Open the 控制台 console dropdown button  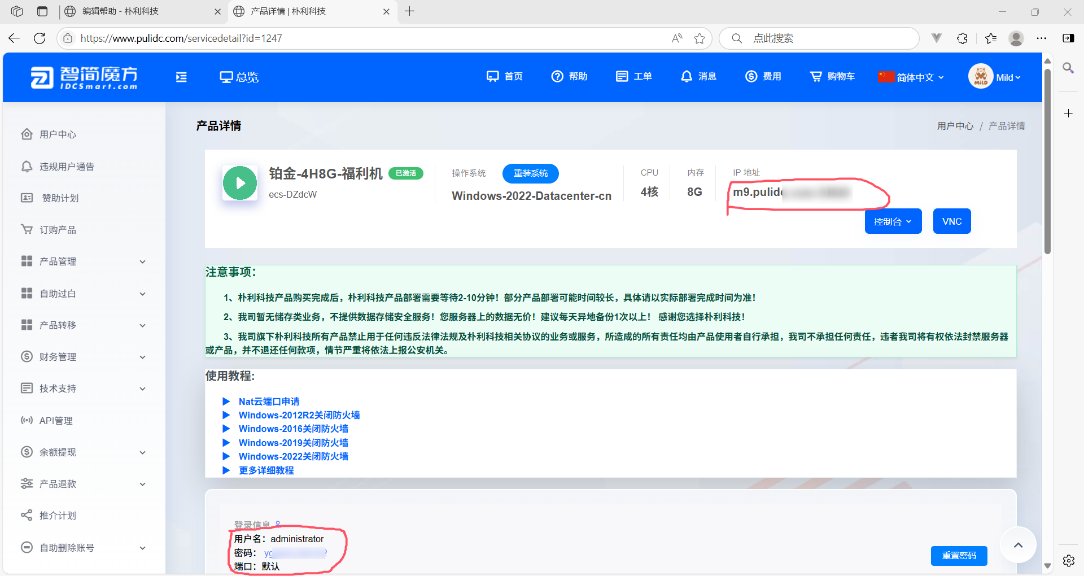click(893, 221)
